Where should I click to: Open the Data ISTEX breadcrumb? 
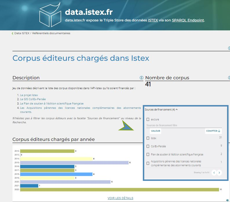coord(21,33)
